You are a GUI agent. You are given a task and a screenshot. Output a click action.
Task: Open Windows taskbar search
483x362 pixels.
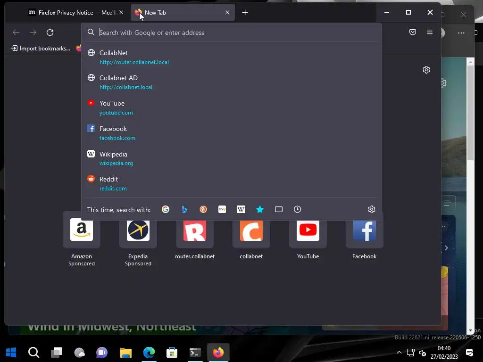click(x=33, y=352)
